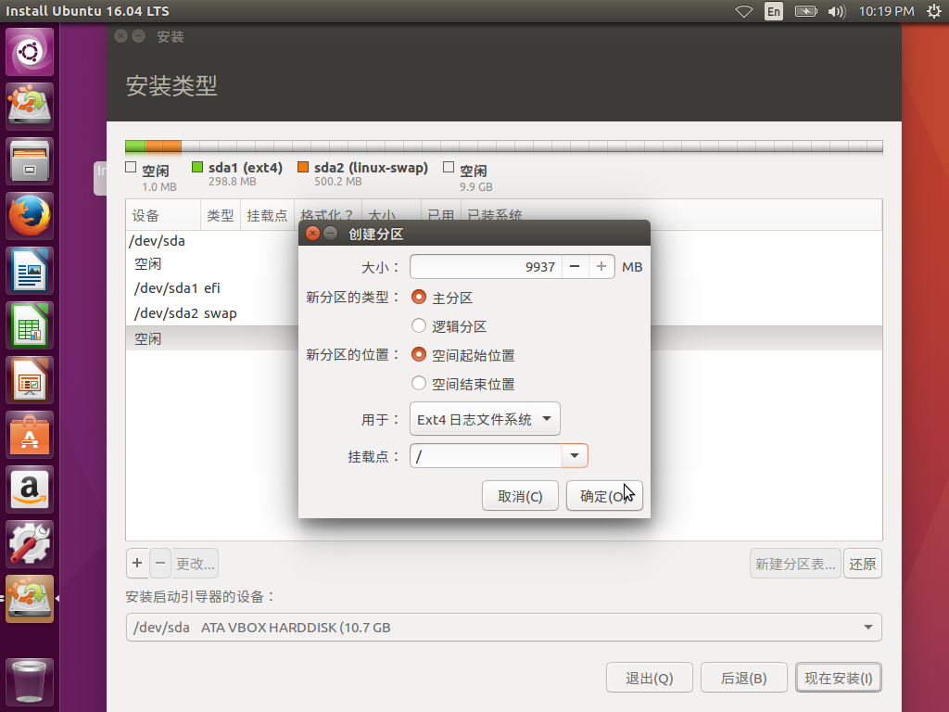Screen dimensions: 949x712
Task: Expand the 挂载点 mount point dropdown arrow
Action: [x=575, y=455]
